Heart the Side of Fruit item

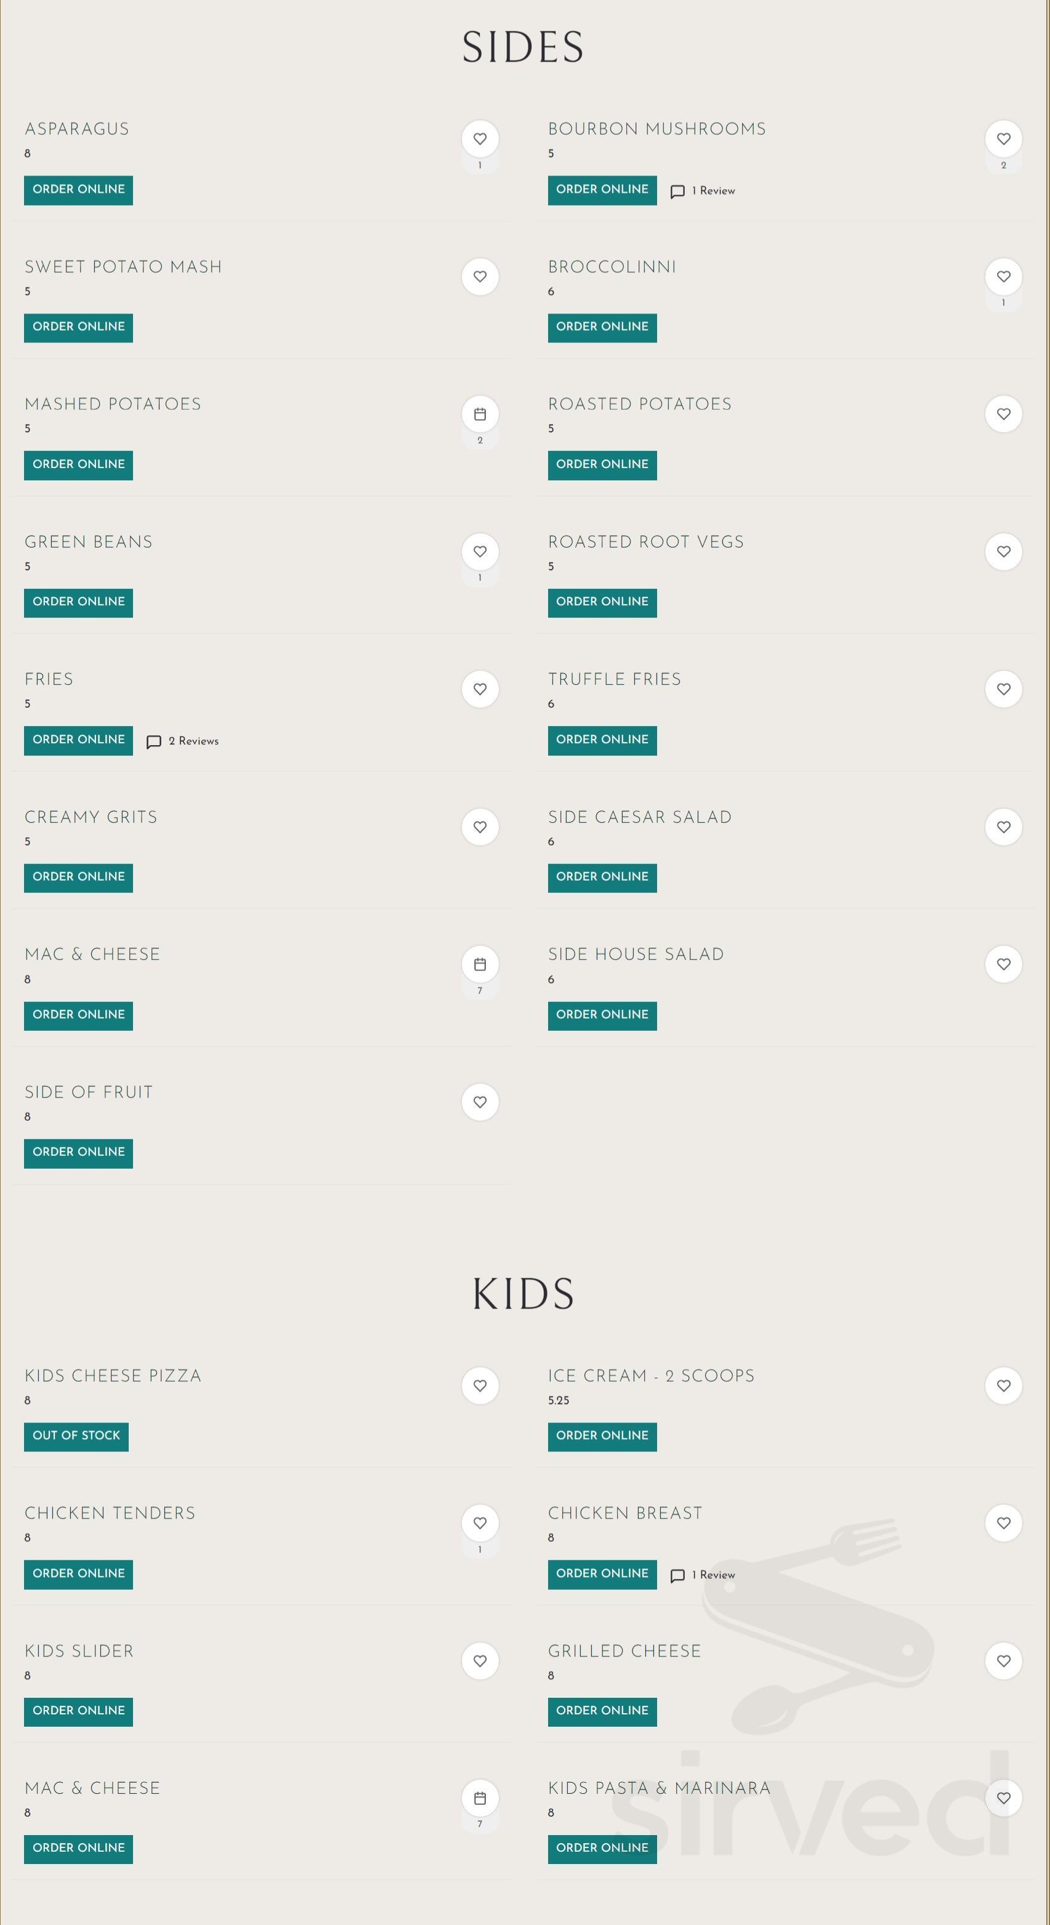[480, 1102]
